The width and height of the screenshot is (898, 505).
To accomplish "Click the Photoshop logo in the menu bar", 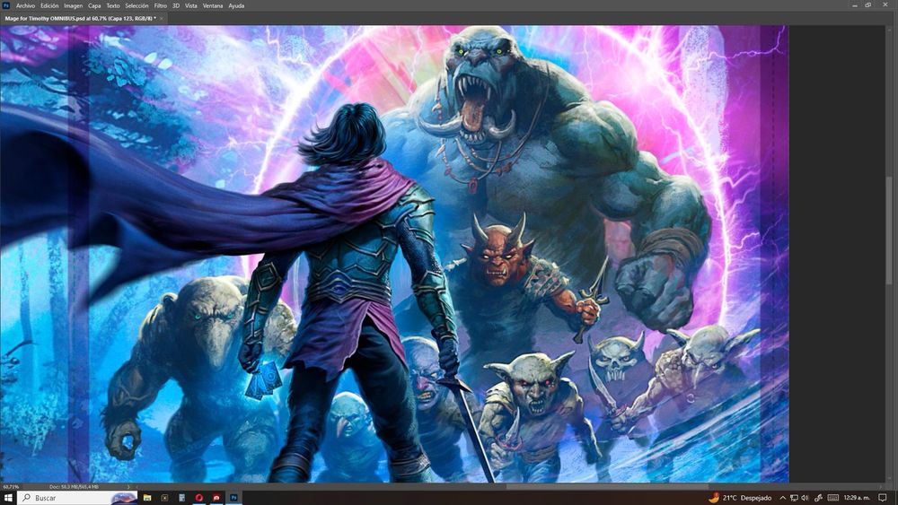I will coord(6,5).
